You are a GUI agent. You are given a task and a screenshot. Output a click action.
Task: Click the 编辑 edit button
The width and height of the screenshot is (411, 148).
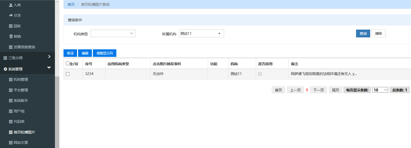(x=85, y=53)
